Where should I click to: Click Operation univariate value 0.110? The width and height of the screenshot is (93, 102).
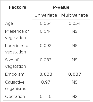pos(46,96)
